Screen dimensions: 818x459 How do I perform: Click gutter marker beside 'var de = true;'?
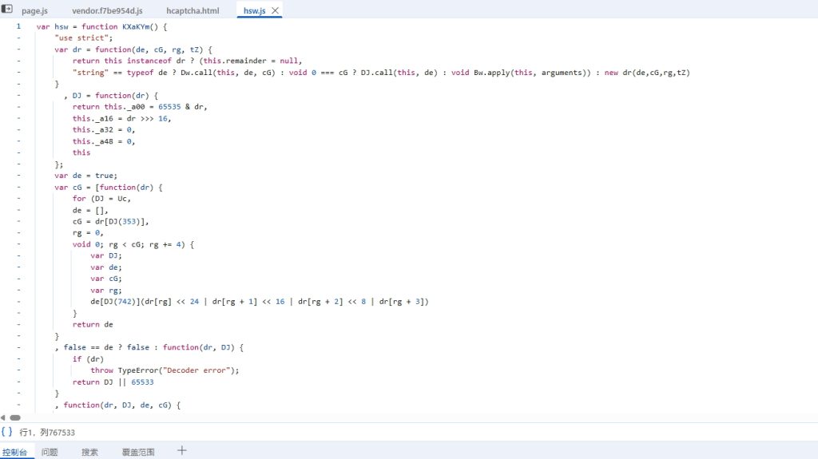pyautogui.click(x=18, y=176)
